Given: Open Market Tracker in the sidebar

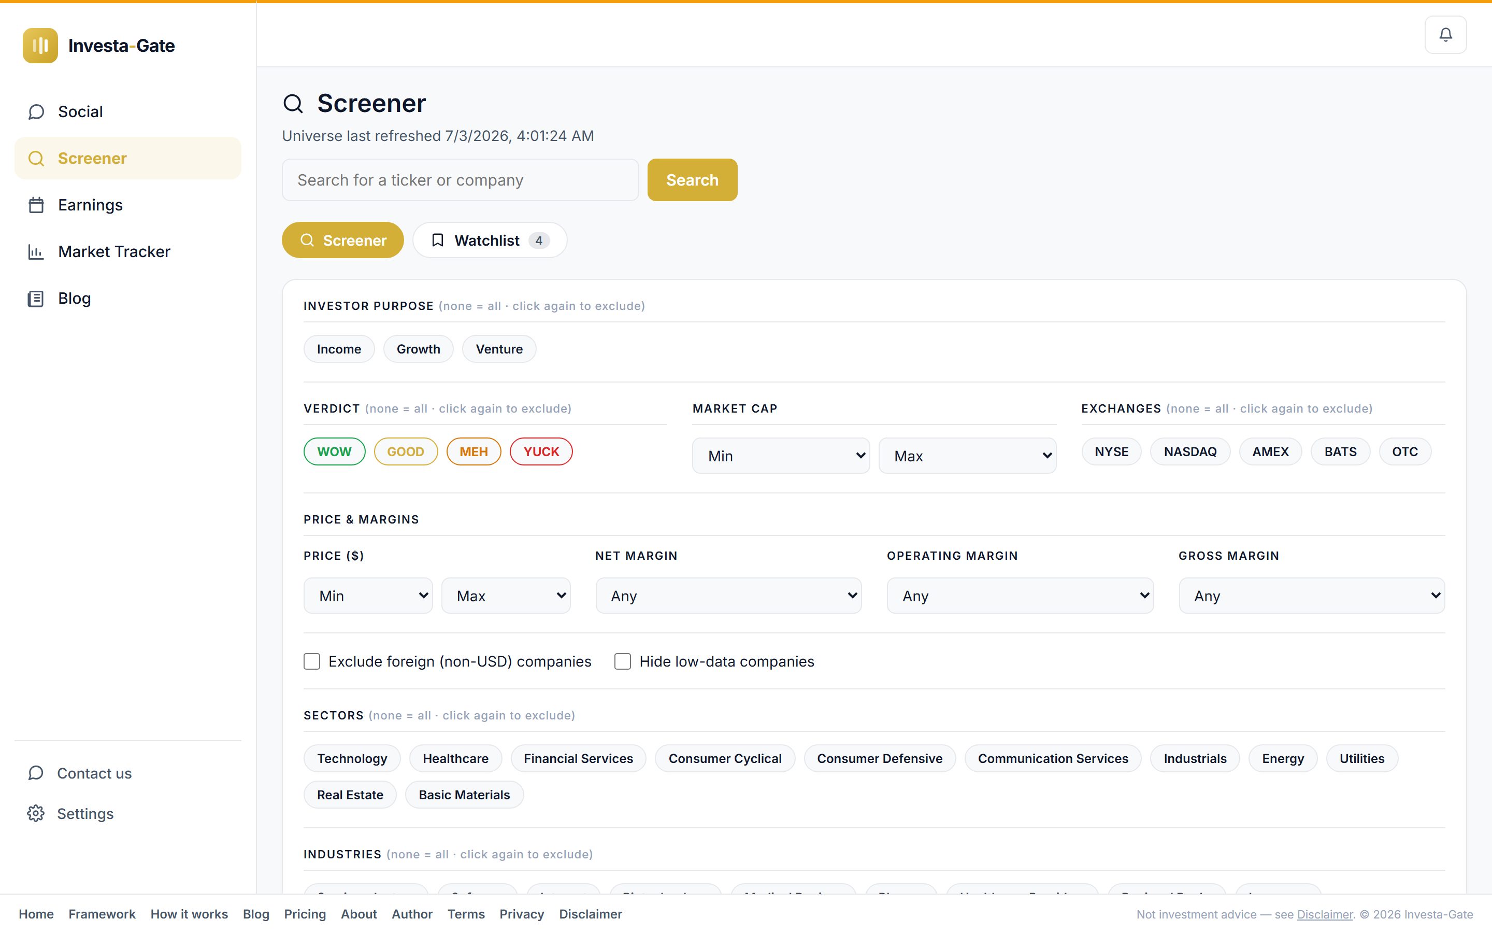Looking at the screenshot, I should (x=127, y=252).
